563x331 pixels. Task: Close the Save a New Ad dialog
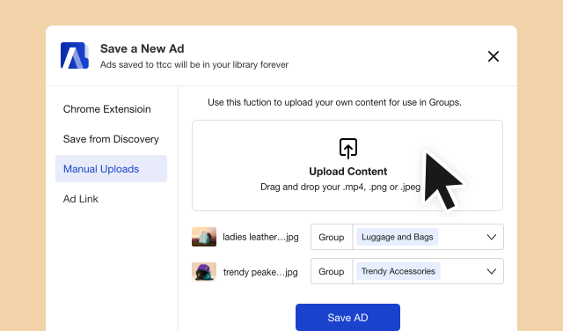[494, 56]
